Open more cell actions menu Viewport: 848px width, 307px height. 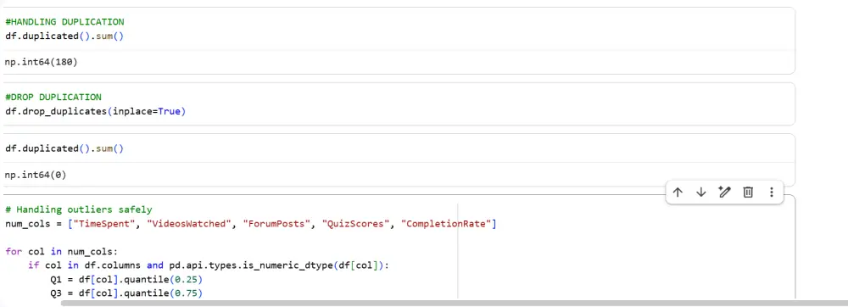click(772, 192)
